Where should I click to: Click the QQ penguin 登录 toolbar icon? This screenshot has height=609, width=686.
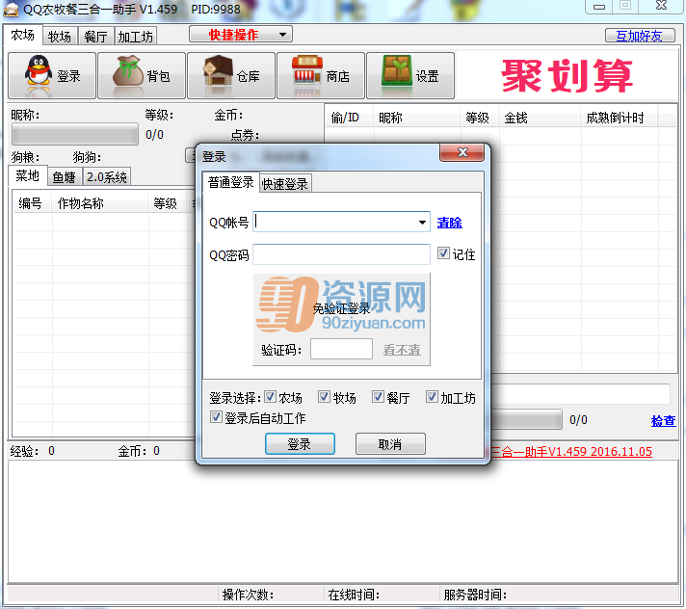click(x=52, y=76)
